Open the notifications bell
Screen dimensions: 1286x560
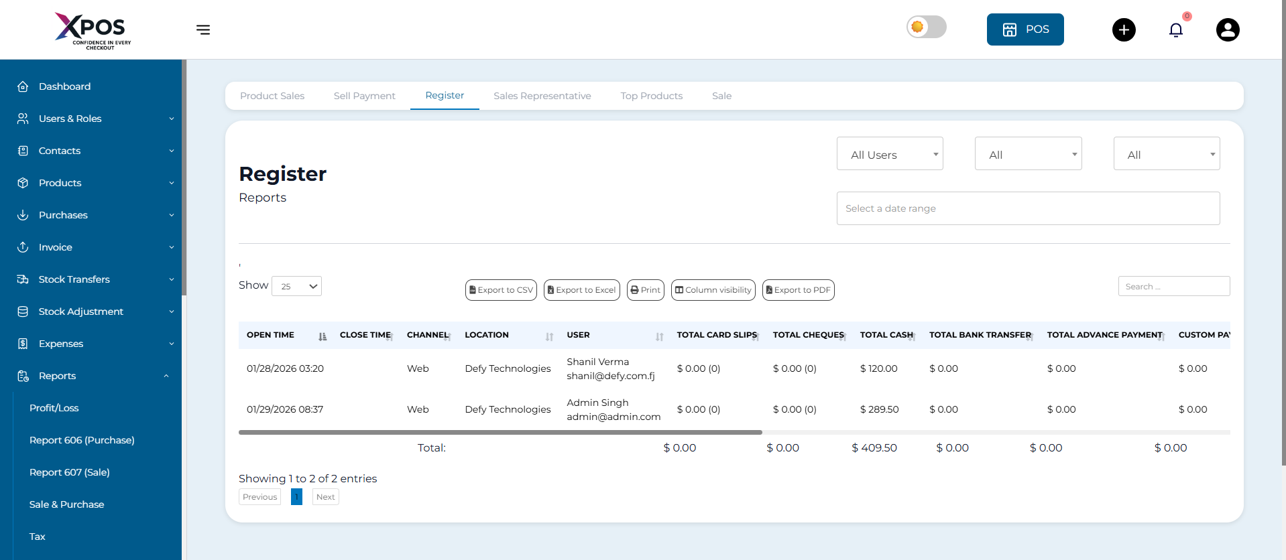pyautogui.click(x=1175, y=30)
